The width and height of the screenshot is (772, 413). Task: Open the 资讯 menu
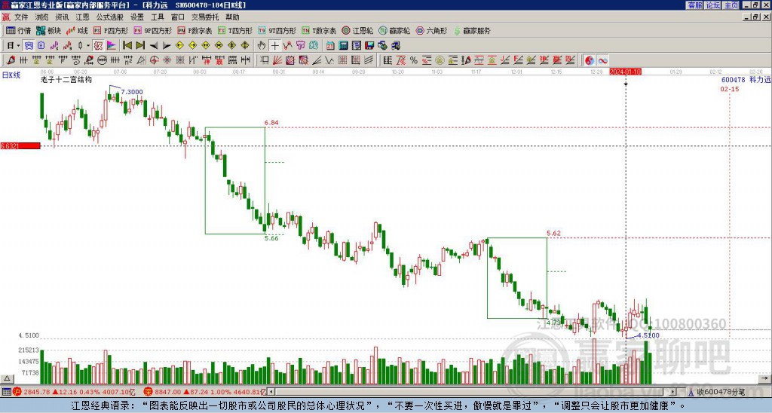(x=62, y=17)
